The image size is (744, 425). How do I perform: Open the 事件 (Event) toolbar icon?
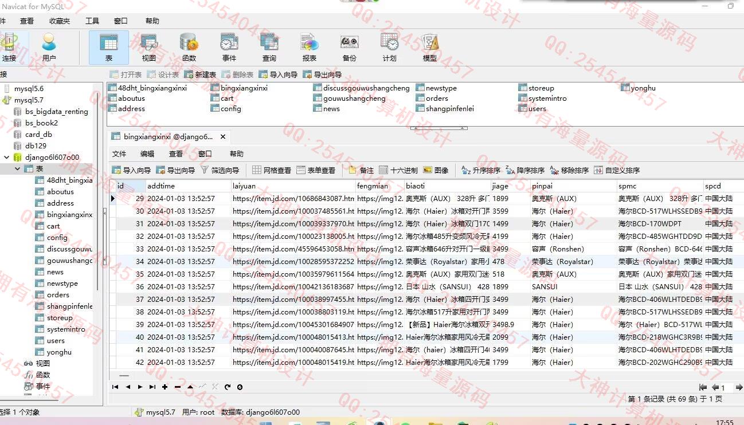229,48
